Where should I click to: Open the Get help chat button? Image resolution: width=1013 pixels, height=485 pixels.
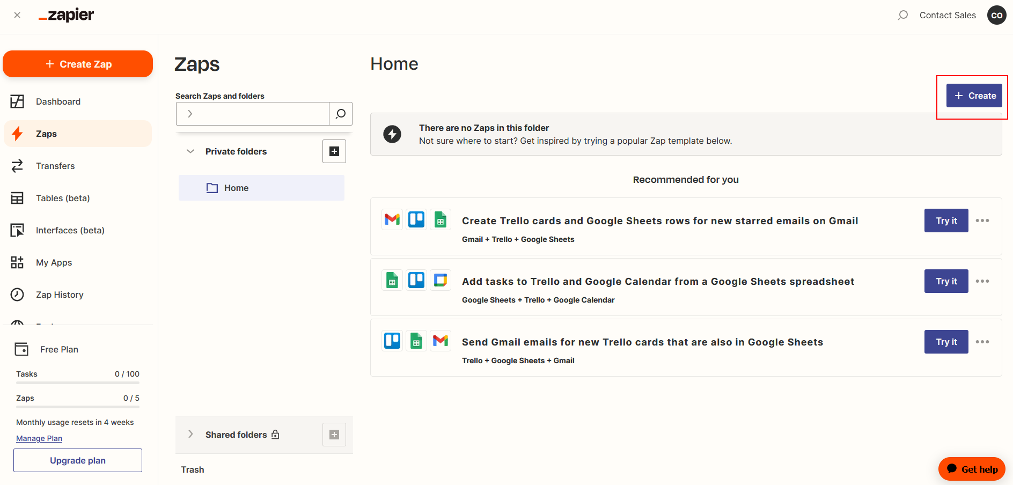coord(972,469)
